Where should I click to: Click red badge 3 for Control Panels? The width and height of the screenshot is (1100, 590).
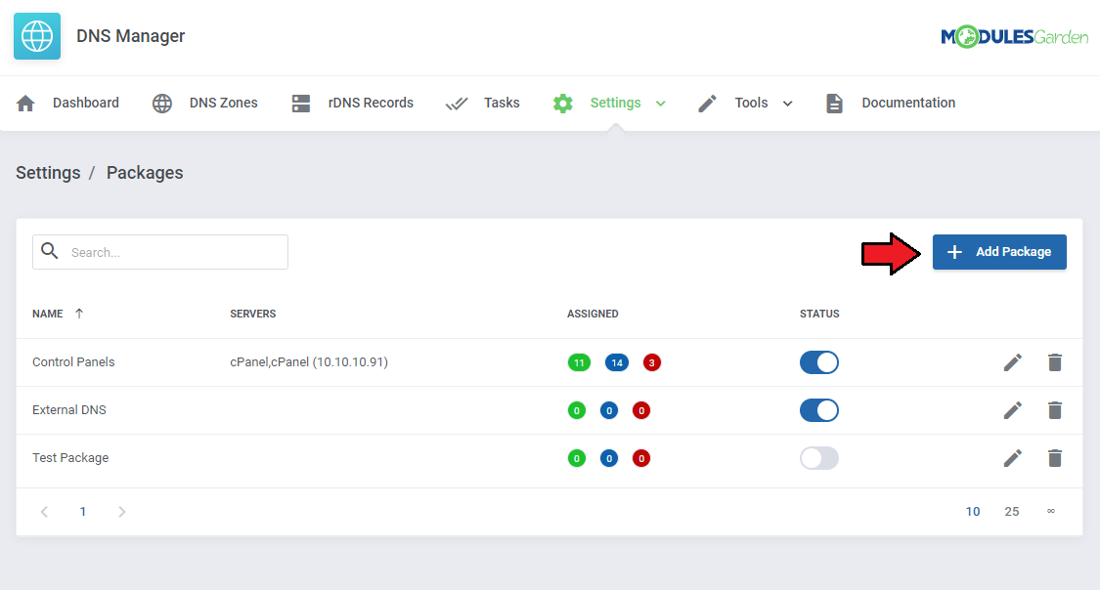coord(652,362)
